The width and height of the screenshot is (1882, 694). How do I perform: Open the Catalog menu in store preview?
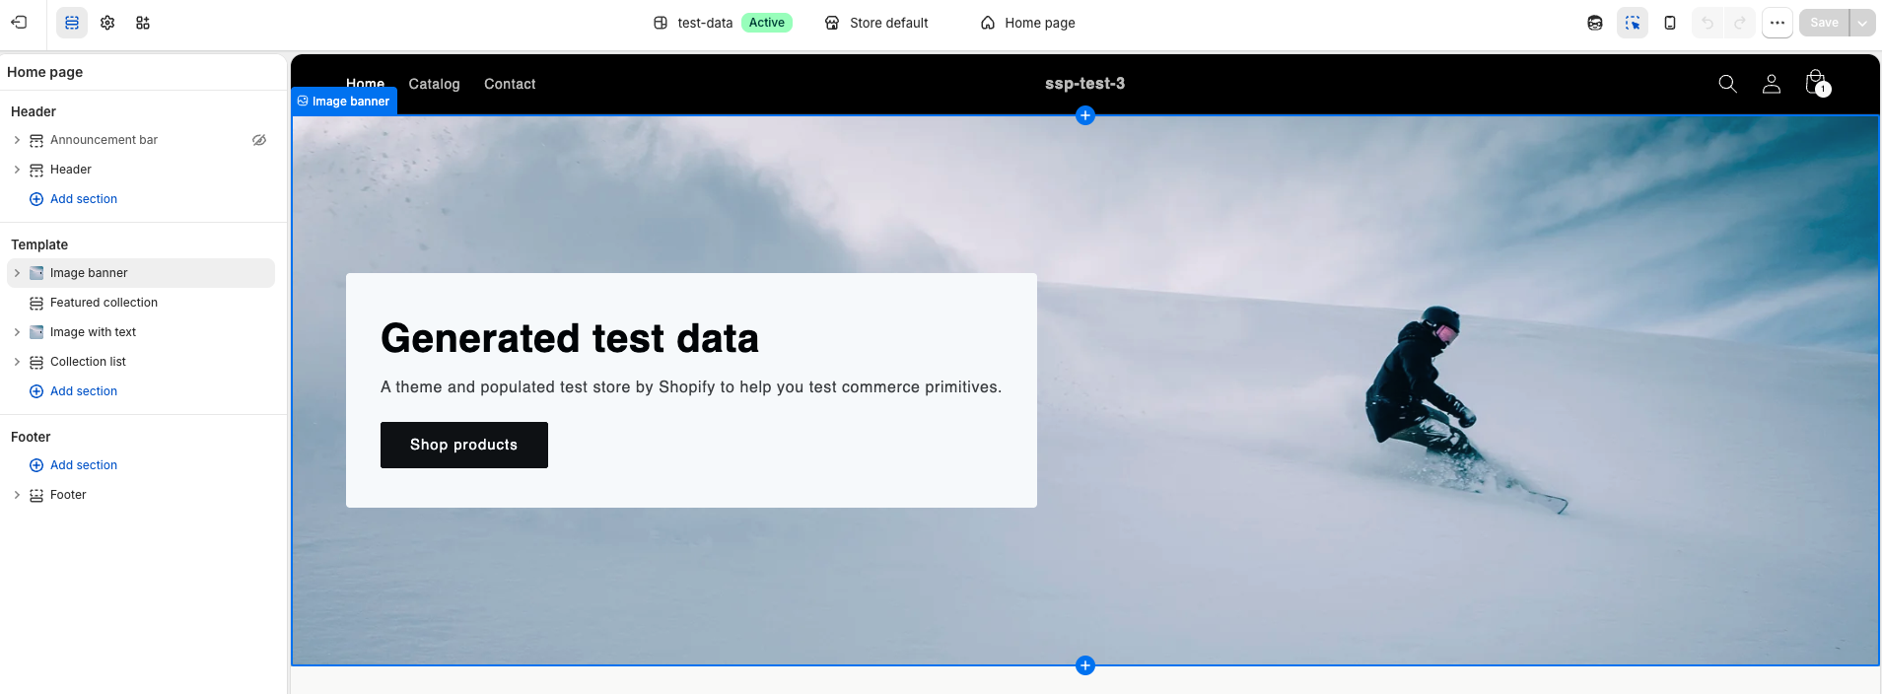click(434, 84)
